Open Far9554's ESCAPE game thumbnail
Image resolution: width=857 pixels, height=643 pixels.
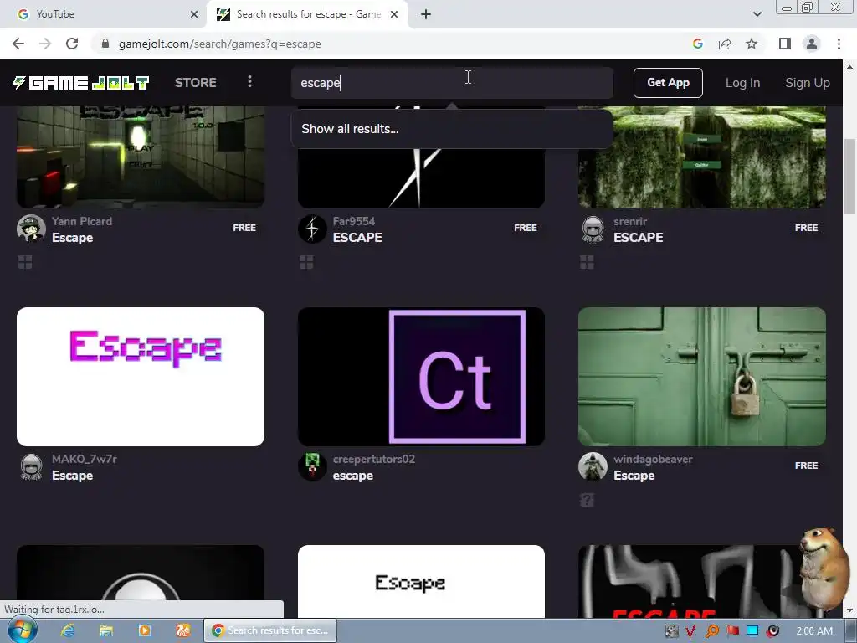(421, 177)
